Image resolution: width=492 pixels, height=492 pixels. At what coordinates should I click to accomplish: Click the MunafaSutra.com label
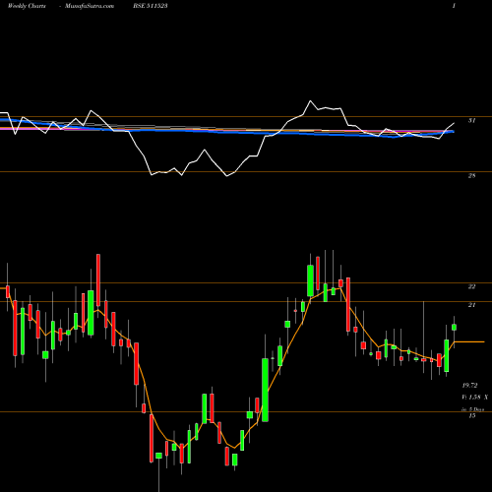click(90, 6)
